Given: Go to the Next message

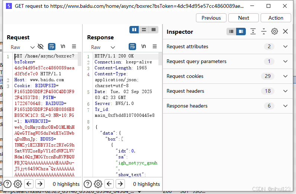Looking at the screenshot, I should [243, 18].
